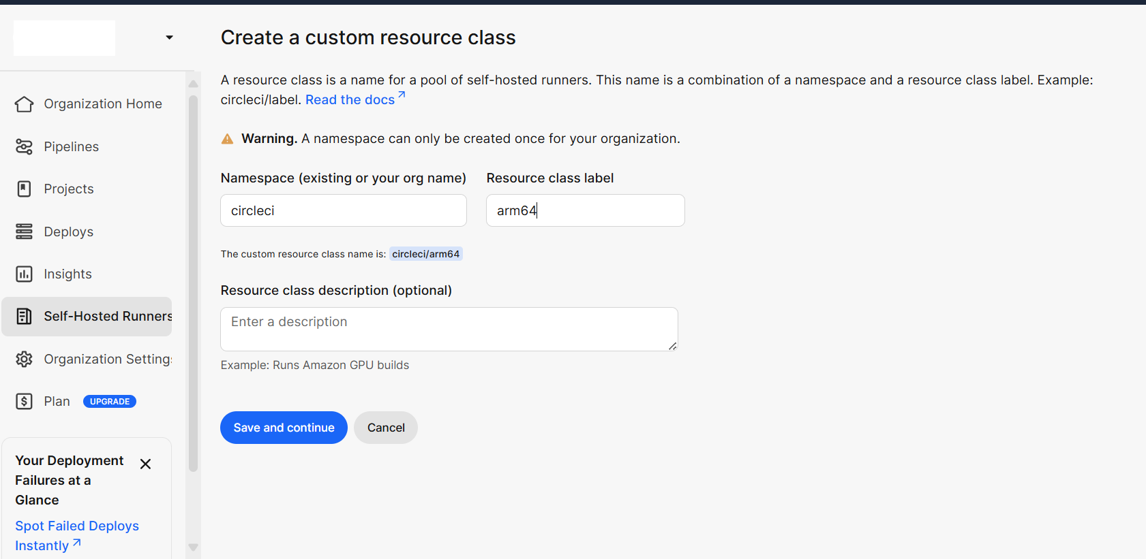Open Projects from the sidebar
Image resolution: width=1146 pixels, height=559 pixels.
87,189
